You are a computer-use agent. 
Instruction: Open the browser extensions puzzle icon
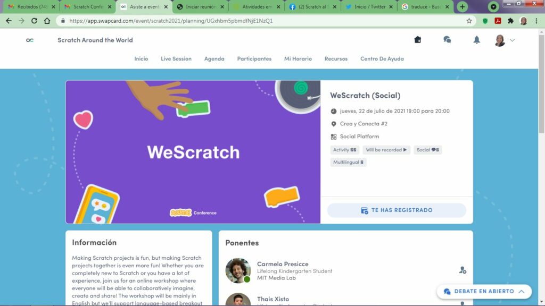click(510, 21)
